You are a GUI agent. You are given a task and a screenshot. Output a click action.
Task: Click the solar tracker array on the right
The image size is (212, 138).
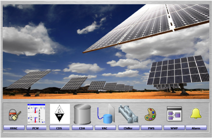tap(179, 73)
